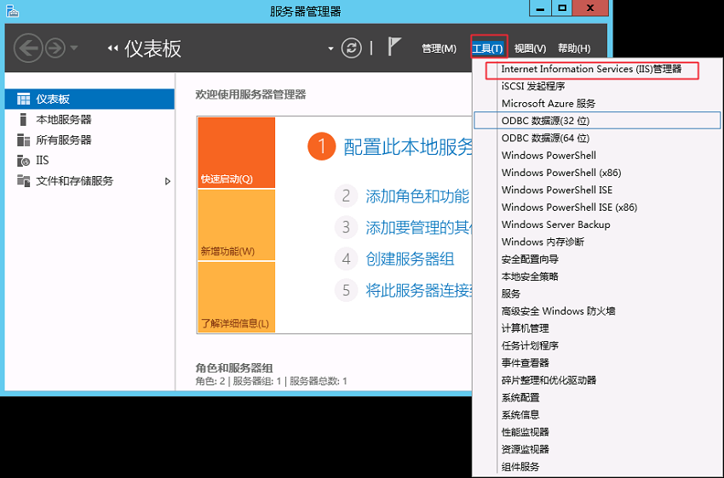Screen dimensions: 724x478
Task: Open 高级安全 Windows 防火墙
Action: pyautogui.click(x=558, y=311)
